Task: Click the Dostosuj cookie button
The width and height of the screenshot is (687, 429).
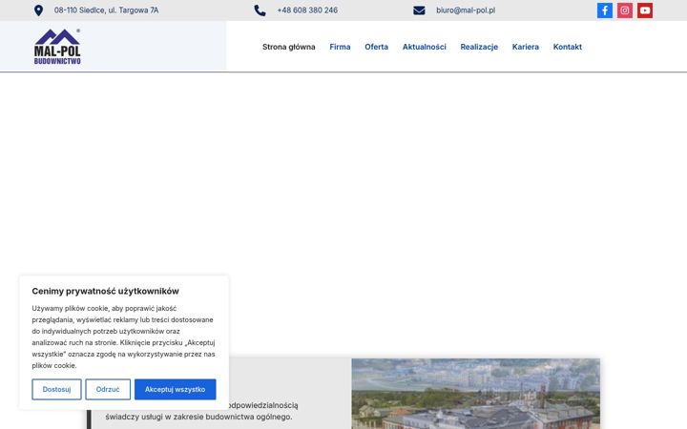Action: click(x=56, y=389)
